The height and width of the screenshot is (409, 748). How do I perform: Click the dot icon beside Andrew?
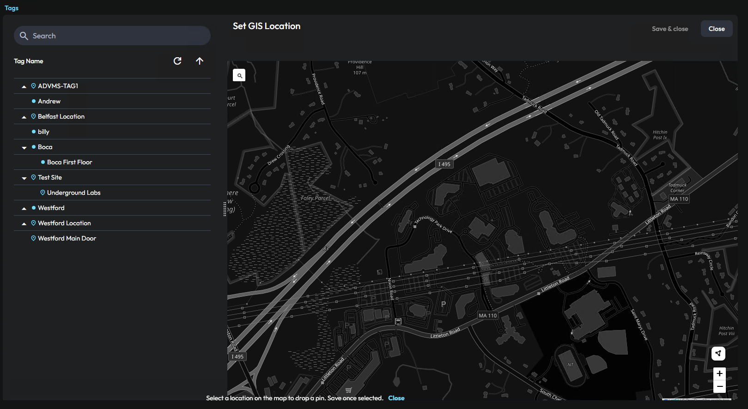[x=34, y=101]
